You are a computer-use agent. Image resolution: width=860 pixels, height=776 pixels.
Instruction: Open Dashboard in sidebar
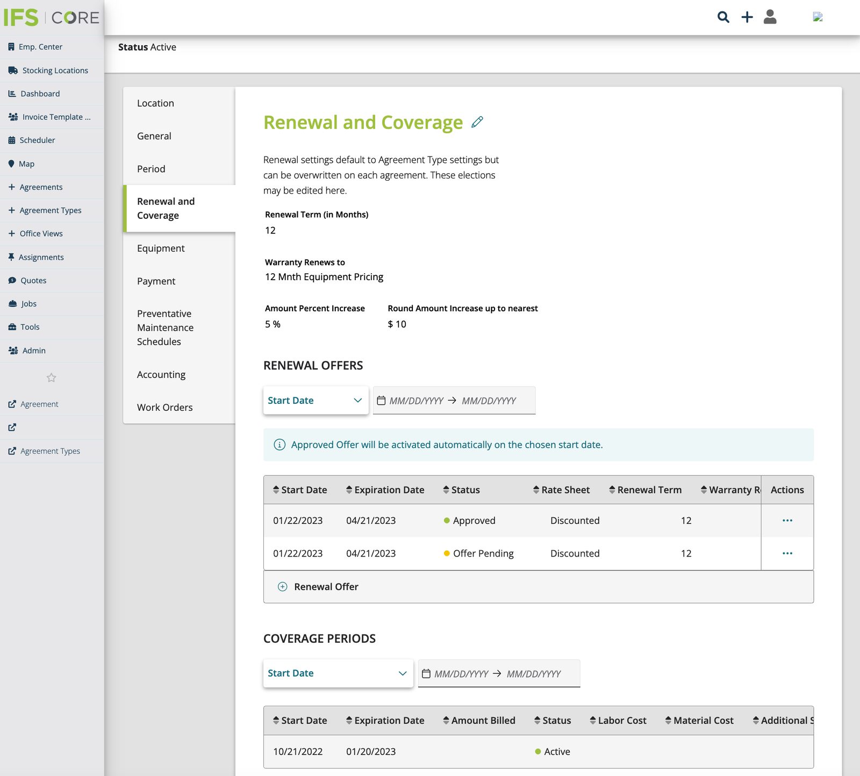pos(52,94)
